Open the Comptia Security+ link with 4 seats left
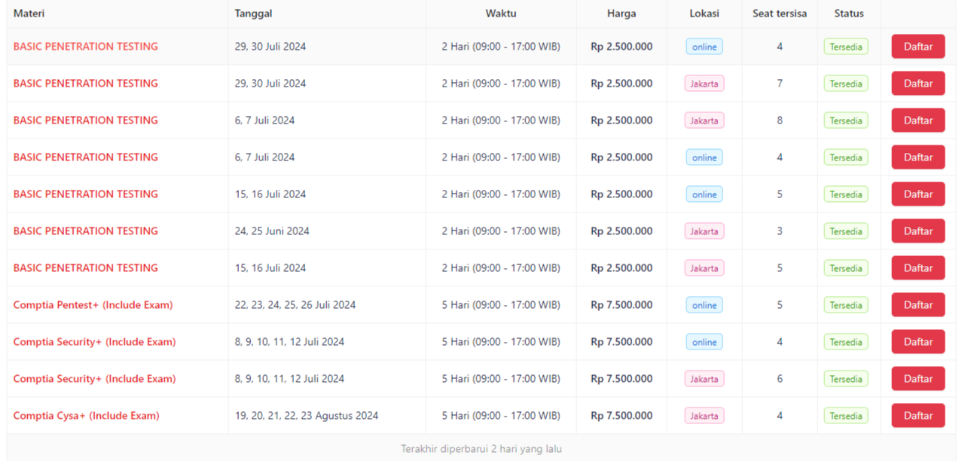This screenshot has width=971, height=461. coord(94,342)
